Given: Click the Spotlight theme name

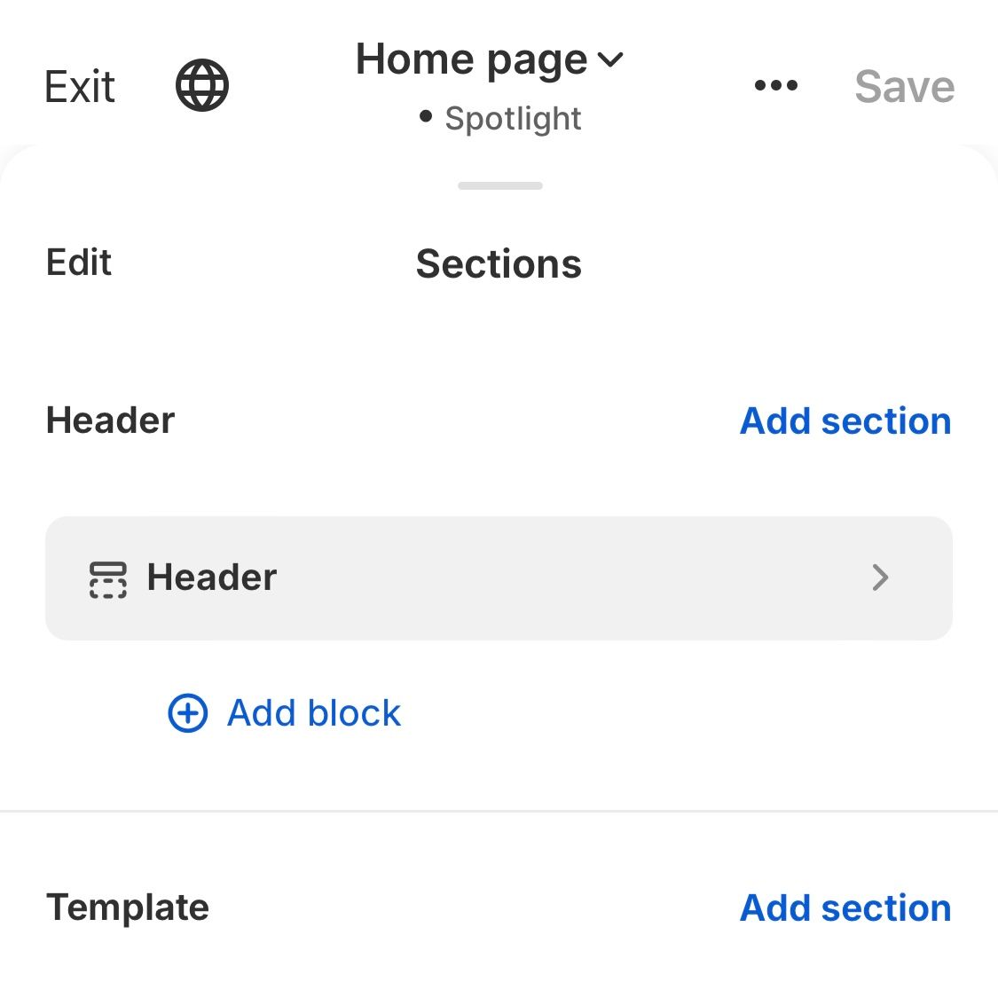Looking at the screenshot, I should (513, 118).
